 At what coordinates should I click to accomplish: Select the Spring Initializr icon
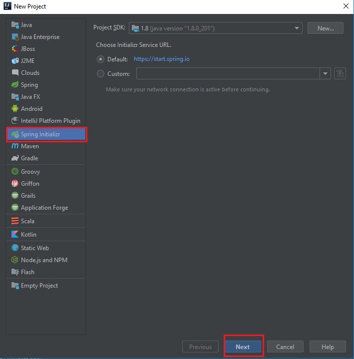tap(15, 134)
